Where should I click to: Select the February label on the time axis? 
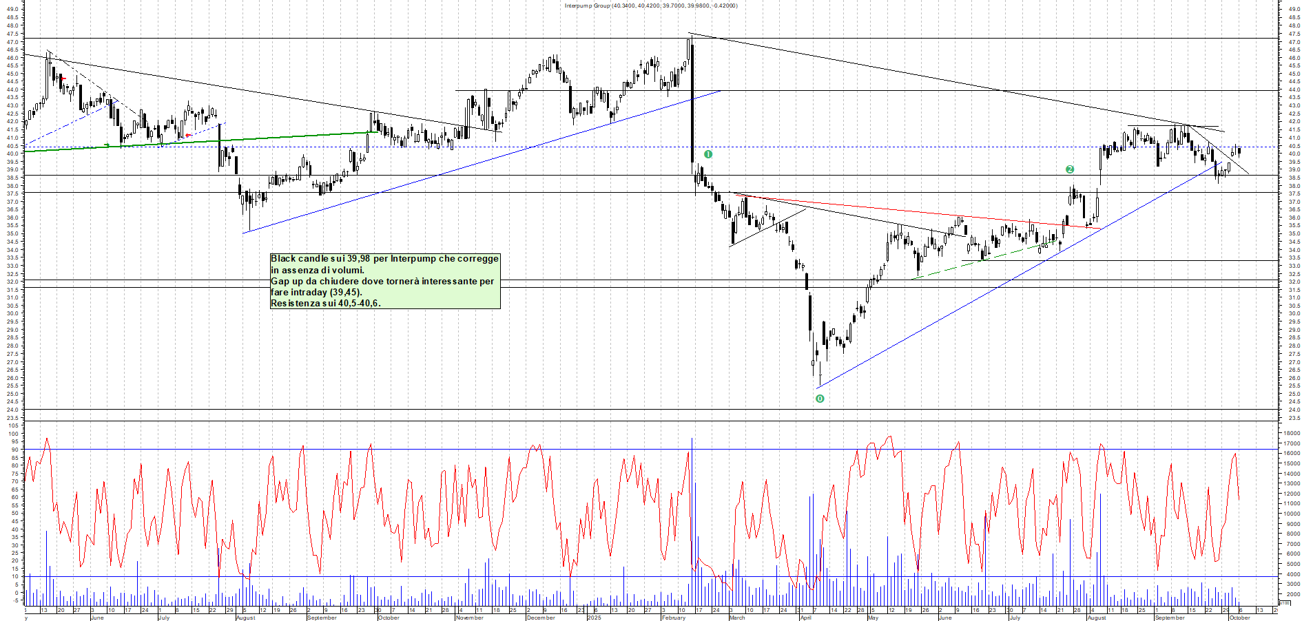pos(673,618)
